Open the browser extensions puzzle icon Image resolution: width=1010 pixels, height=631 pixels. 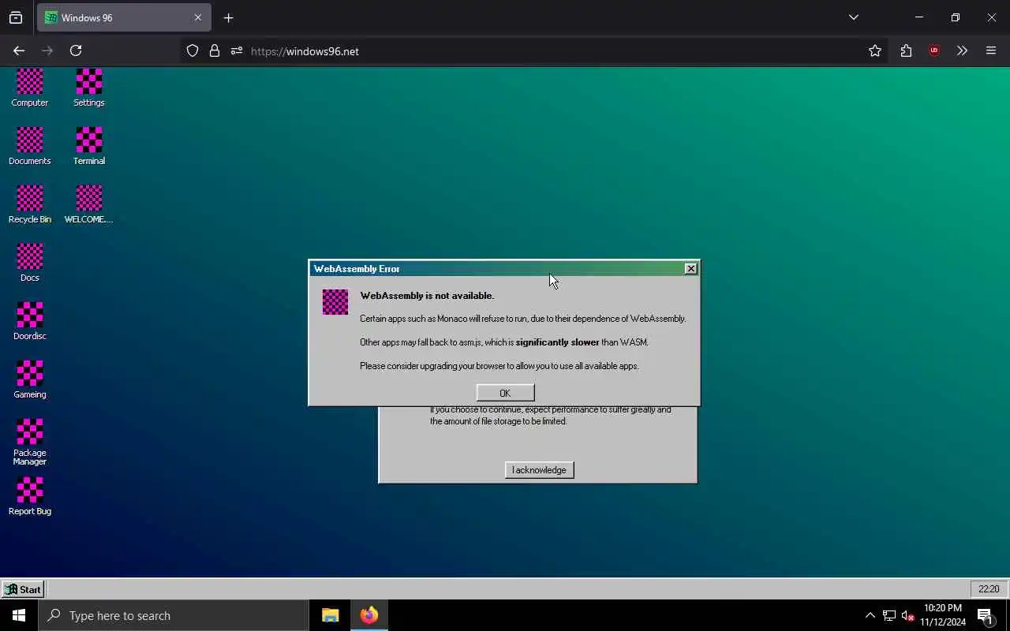click(x=906, y=50)
